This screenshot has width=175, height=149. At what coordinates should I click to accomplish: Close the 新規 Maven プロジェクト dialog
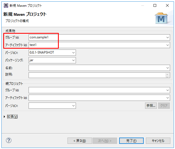coord(167,5)
